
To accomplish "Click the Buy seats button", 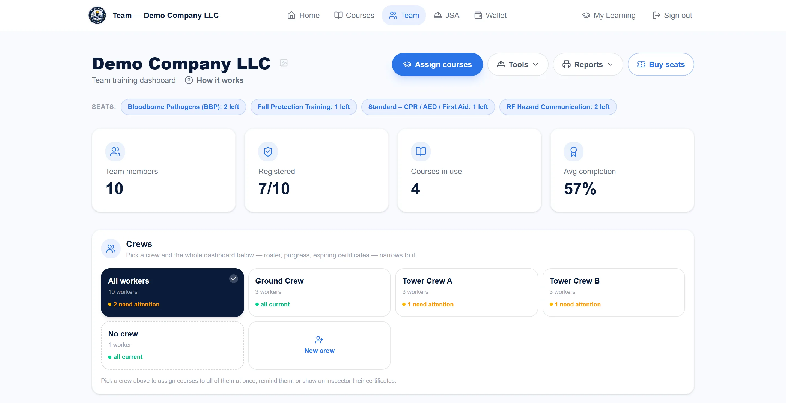I will coord(660,64).
